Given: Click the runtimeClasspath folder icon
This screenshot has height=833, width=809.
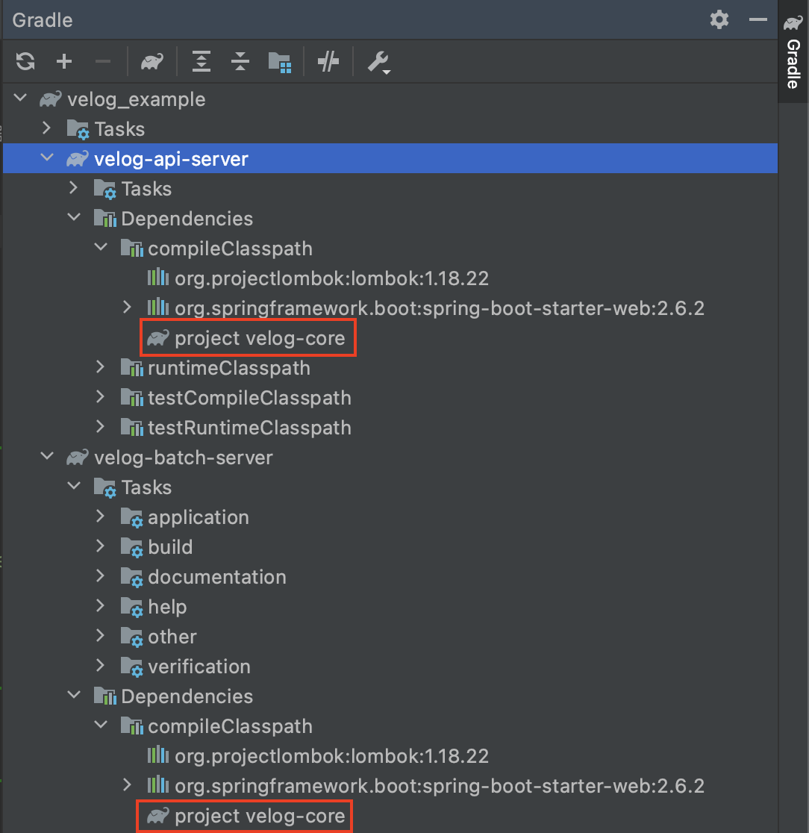Looking at the screenshot, I should pyautogui.click(x=132, y=368).
